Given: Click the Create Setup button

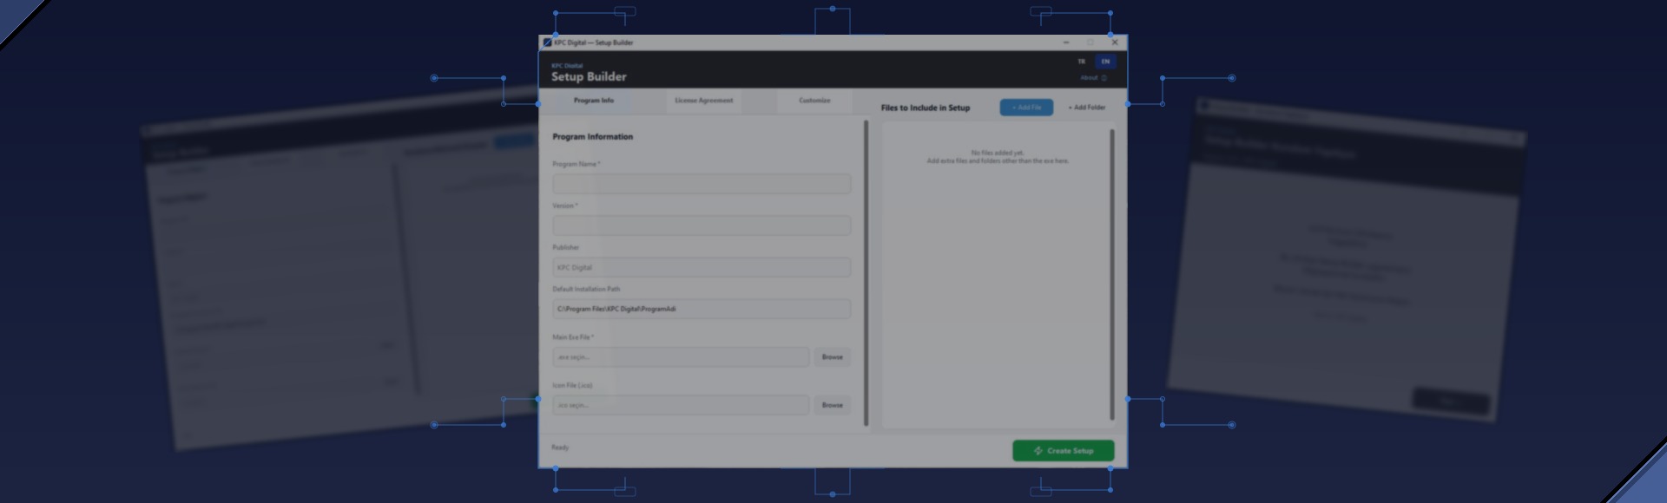Looking at the screenshot, I should pos(1063,451).
